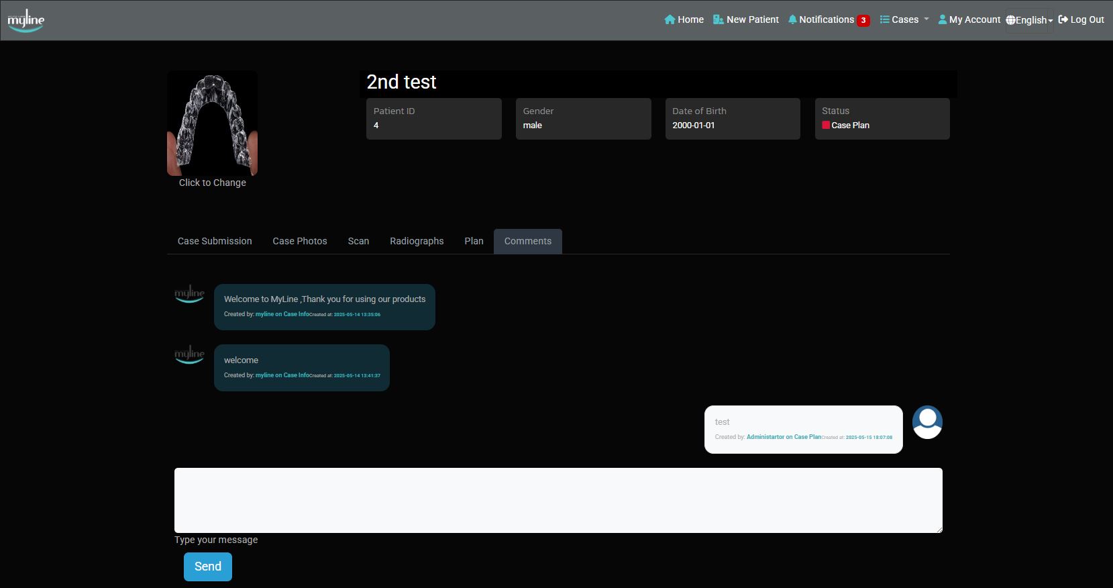Image resolution: width=1113 pixels, height=588 pixels.
Task: Open the Case Photos tab
Action: 300,241
